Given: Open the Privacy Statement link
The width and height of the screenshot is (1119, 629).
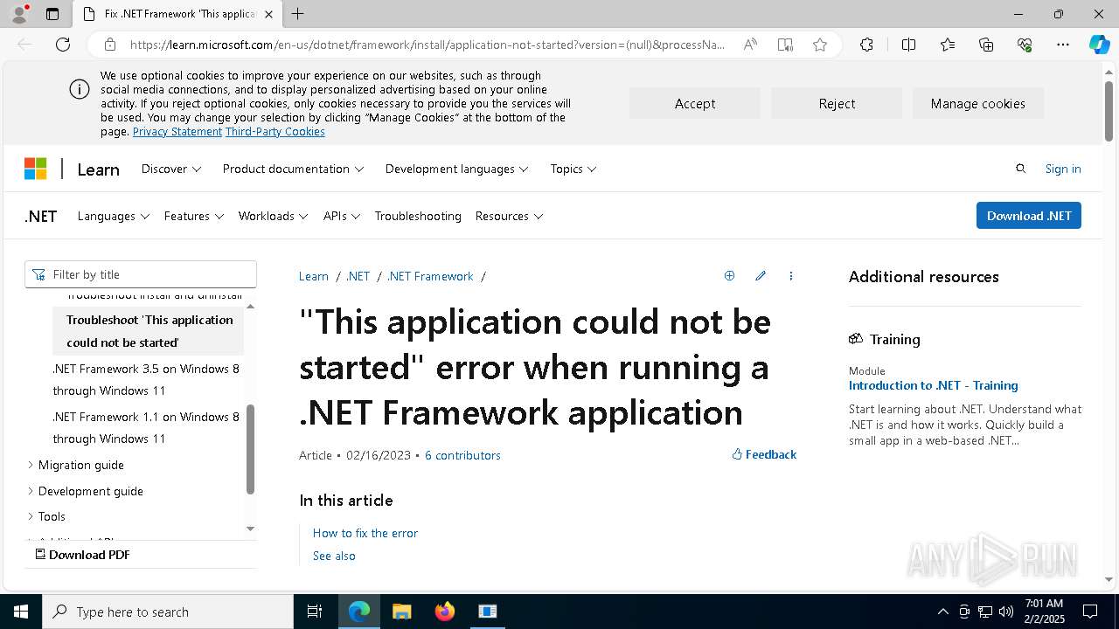Looking at the screenshot, I should [177, 131].
